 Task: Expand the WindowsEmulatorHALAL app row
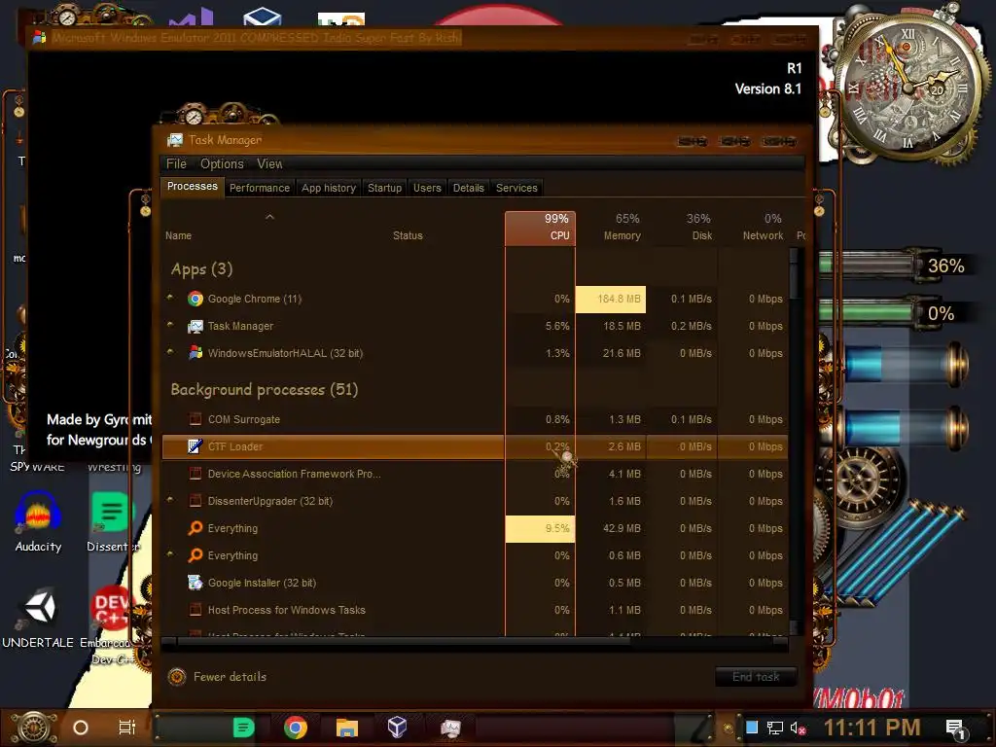[x=170, y=352]
